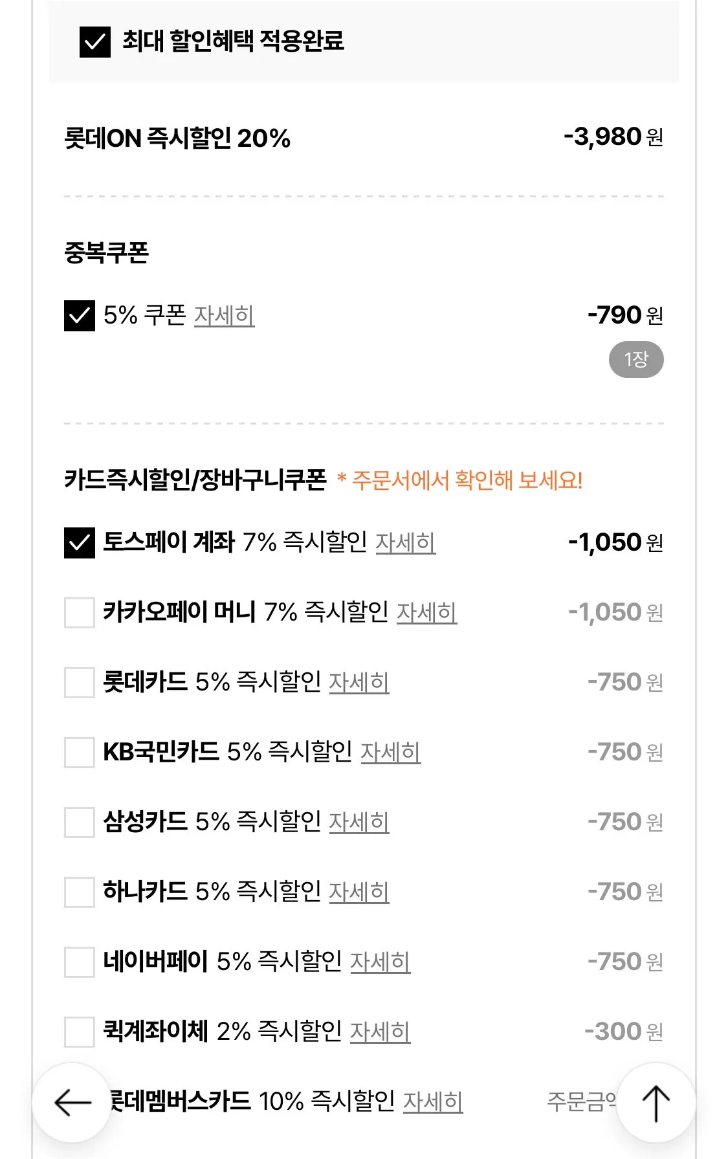The image size is (728, 1159).
Task: View 자세히 for 롯데카드 discount
Action: 360,683
